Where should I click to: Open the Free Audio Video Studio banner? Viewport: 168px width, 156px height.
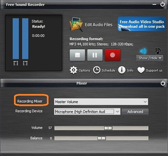pos(142,24)
